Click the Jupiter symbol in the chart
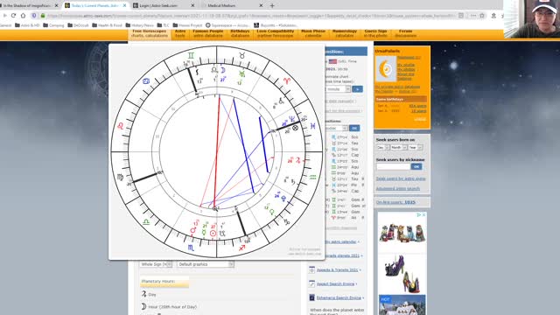 pos(297,161)
